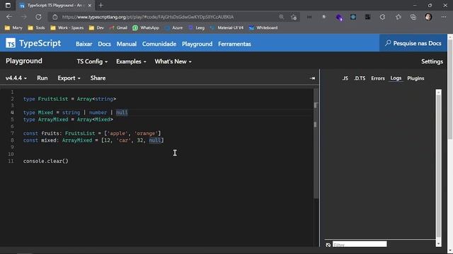Click 'orange' string on line 7
Image resolution: width=453 pixels, height=254 pixels.
146,133
